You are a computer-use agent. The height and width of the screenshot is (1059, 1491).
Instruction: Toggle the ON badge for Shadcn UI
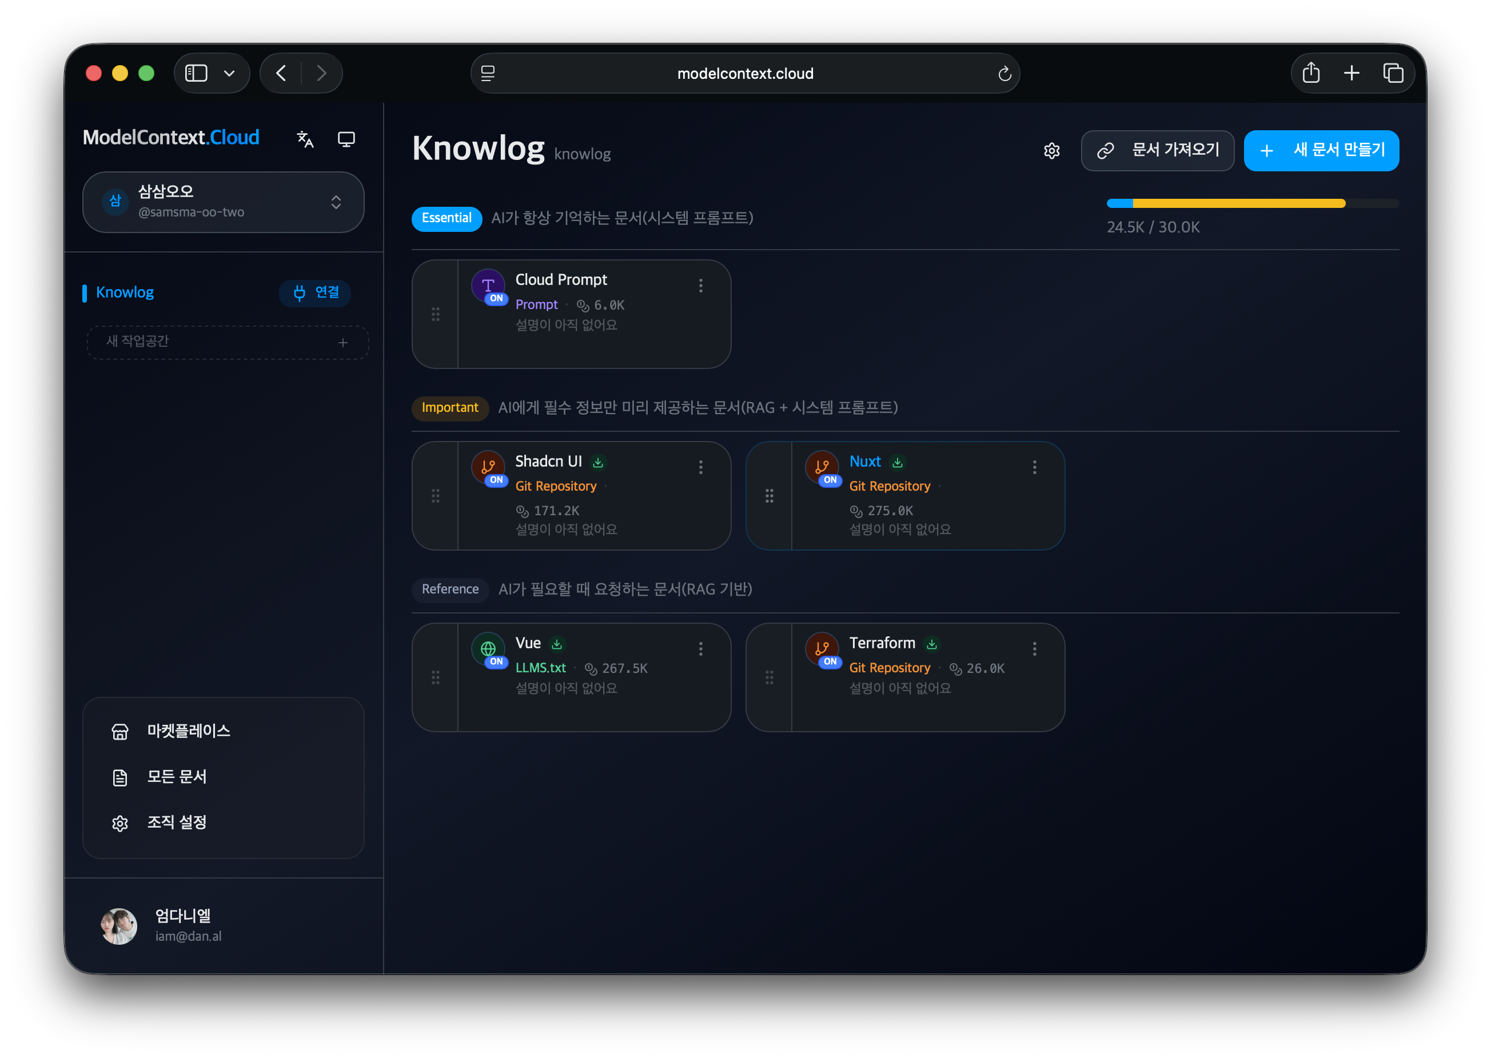[496, 480]
